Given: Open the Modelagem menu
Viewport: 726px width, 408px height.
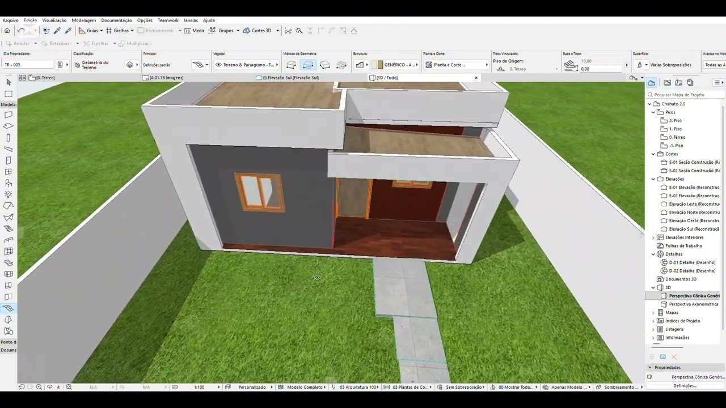Looking at the screenshot, I should point(84,20).
